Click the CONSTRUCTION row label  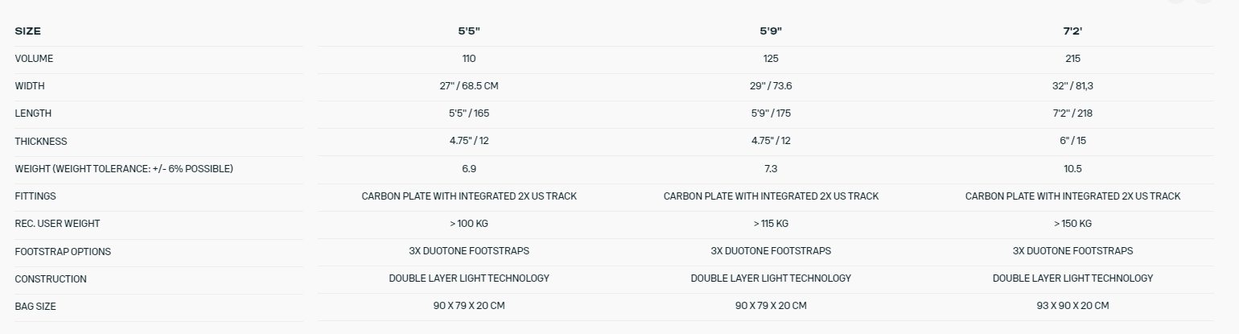pos(50,278)
